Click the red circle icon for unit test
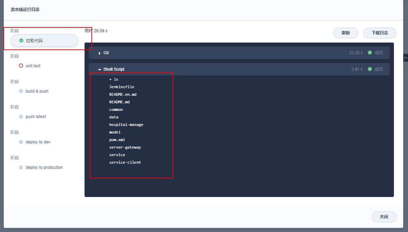Image resolution: width=408 pixels, height=232 pixels. tap(21, 66)
